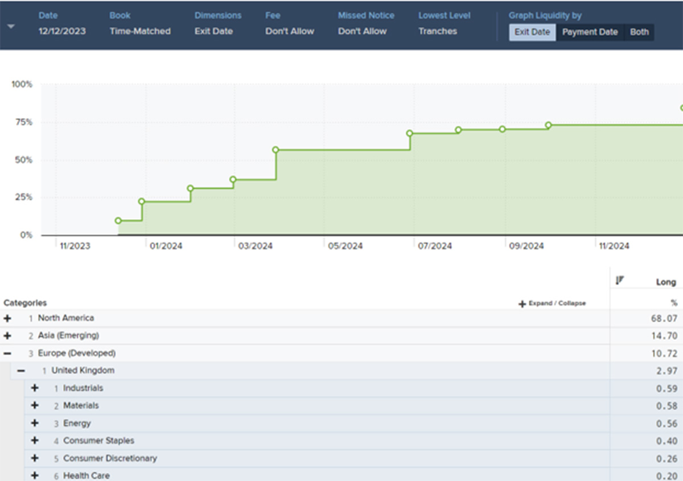
Task: Click the 0.56 value for Energy
Action: pyautogui.click(x=666, y=424)
